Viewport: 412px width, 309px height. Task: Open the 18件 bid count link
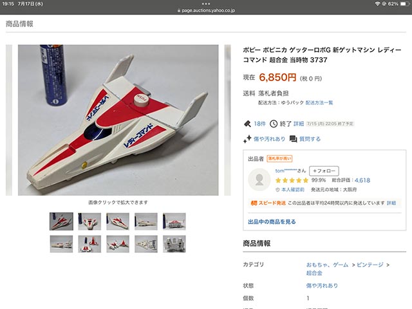259,124
